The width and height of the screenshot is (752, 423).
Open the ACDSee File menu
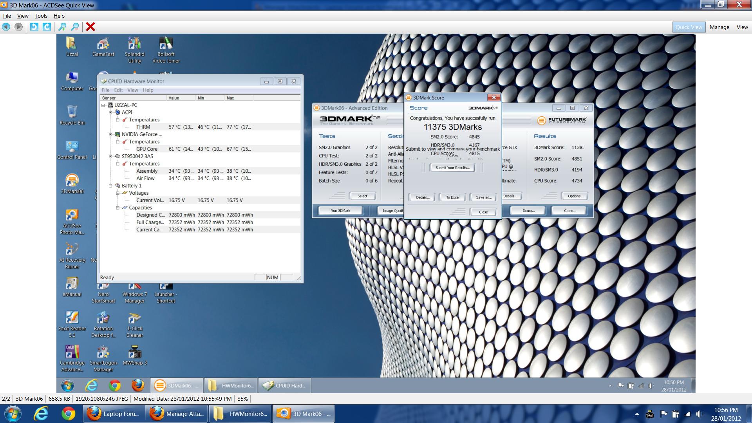tap(7, 16)
